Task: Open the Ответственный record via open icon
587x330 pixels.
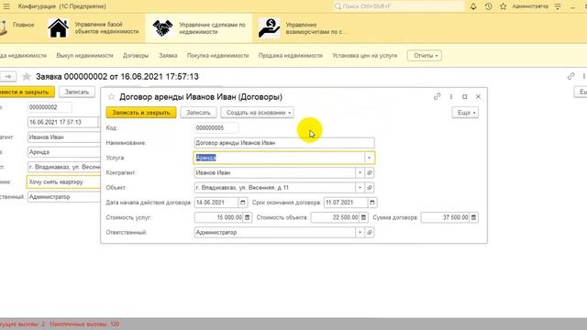Action: 370,232
